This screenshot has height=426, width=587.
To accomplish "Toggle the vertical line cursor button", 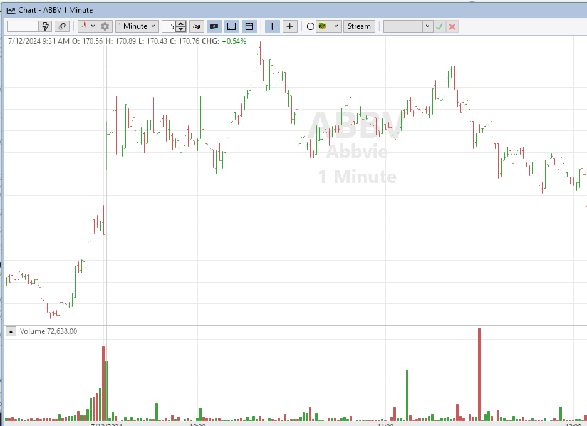I will pyautogui.click(x=272, y=26).
